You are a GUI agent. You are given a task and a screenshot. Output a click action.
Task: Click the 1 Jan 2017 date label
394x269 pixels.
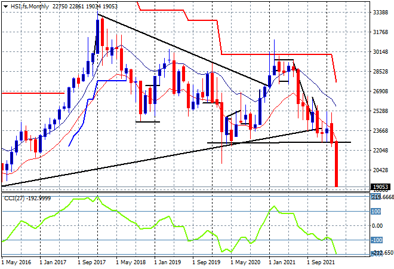click(53, 262)
